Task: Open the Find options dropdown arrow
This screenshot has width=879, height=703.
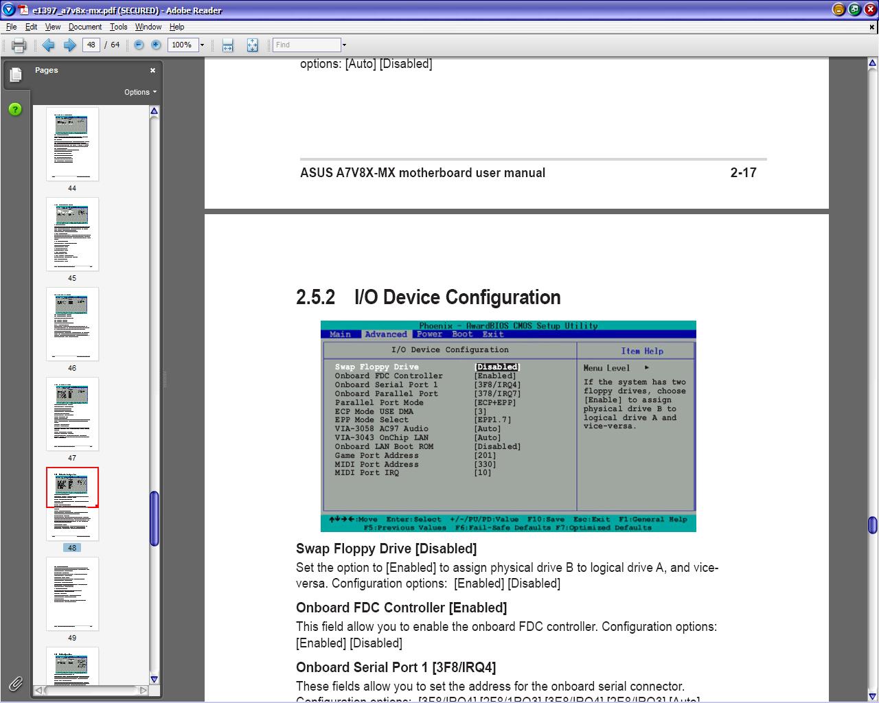Action: coord(344,45)
